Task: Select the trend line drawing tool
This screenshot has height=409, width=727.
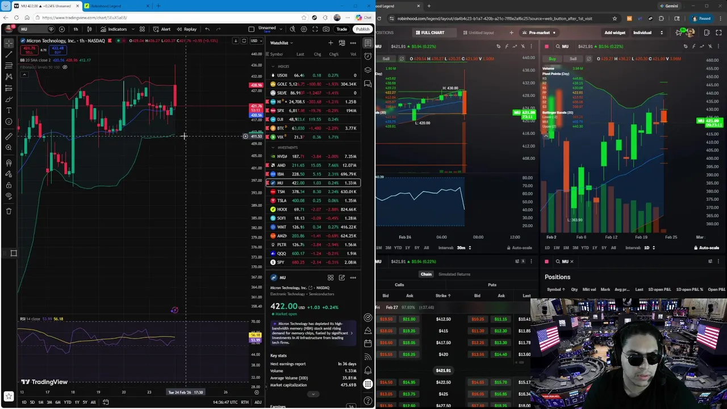Action: (9, 54)
